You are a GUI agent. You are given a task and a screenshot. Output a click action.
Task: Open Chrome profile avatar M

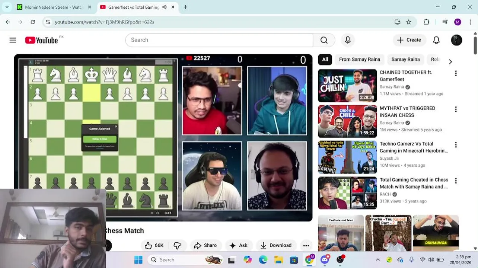click(458, 22)
